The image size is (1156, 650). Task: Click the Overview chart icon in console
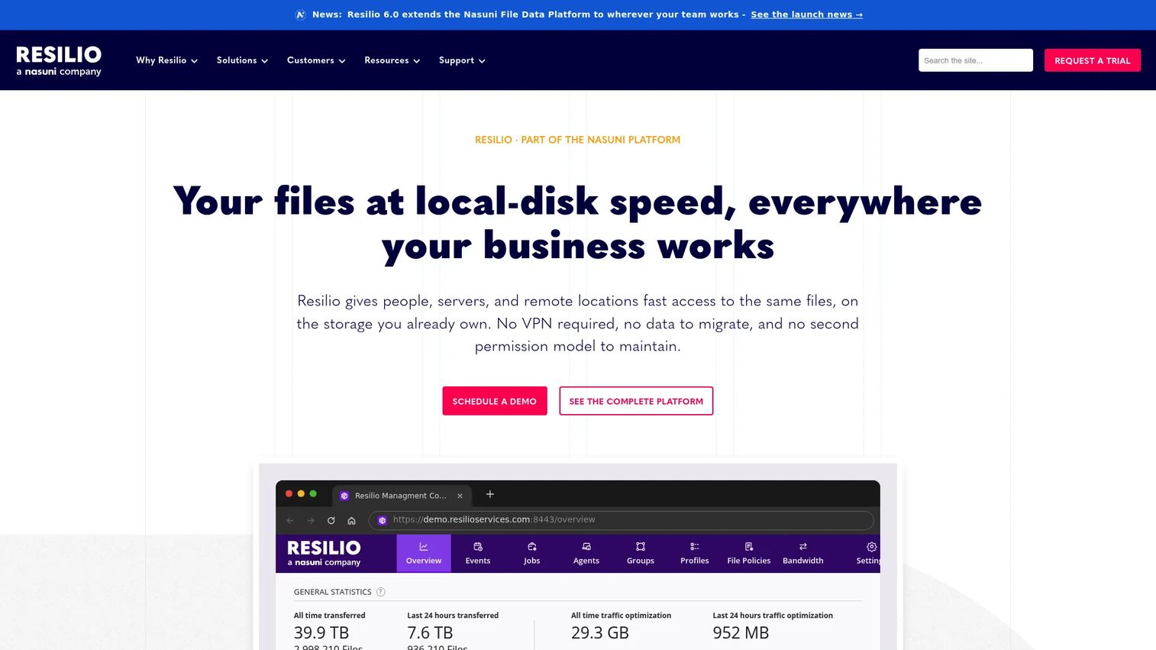click(x=424, y=547)
